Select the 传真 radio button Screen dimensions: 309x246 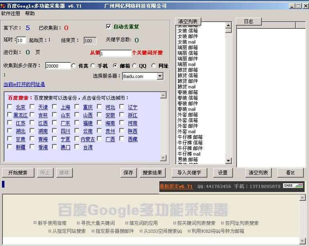pyautogui.click(x=74, y=66)
